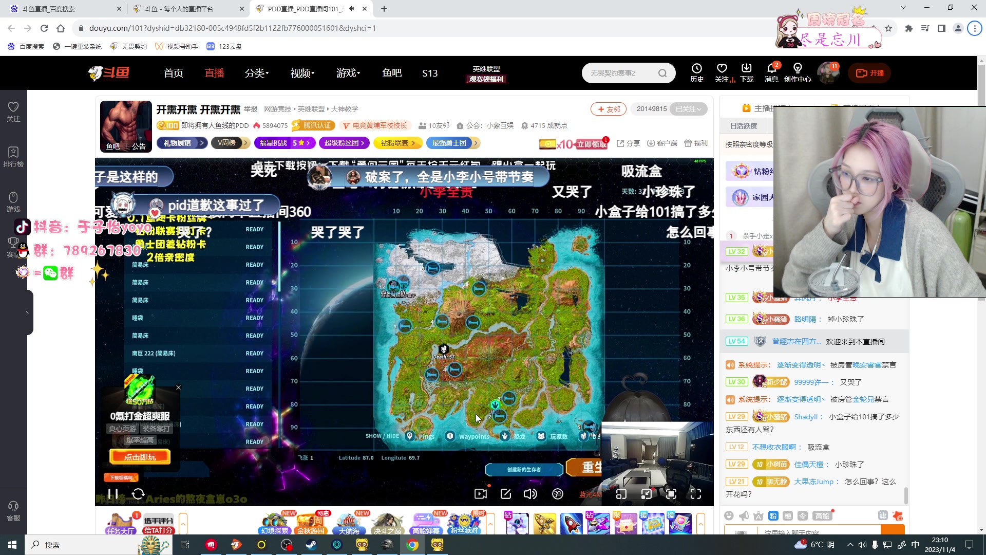
Task: Open 客服 headset in left sidebar
Action: [x=13, y=511]
